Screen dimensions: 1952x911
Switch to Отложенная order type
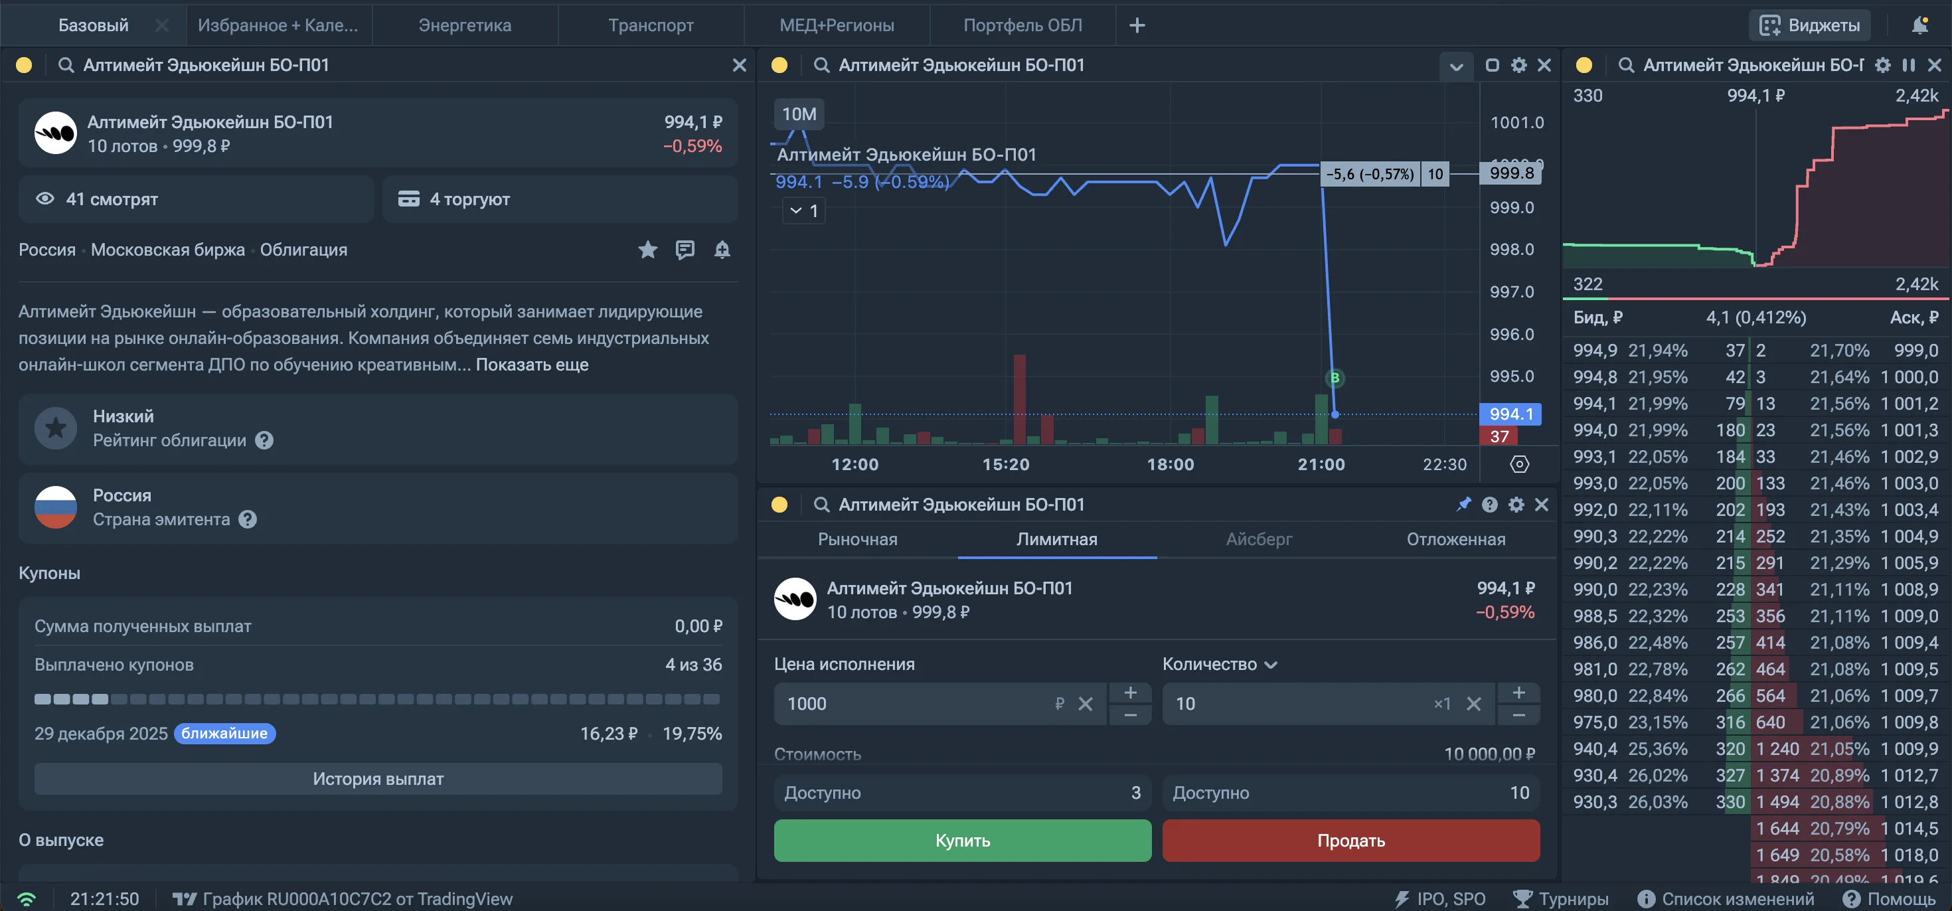[x=1455, y=539]
